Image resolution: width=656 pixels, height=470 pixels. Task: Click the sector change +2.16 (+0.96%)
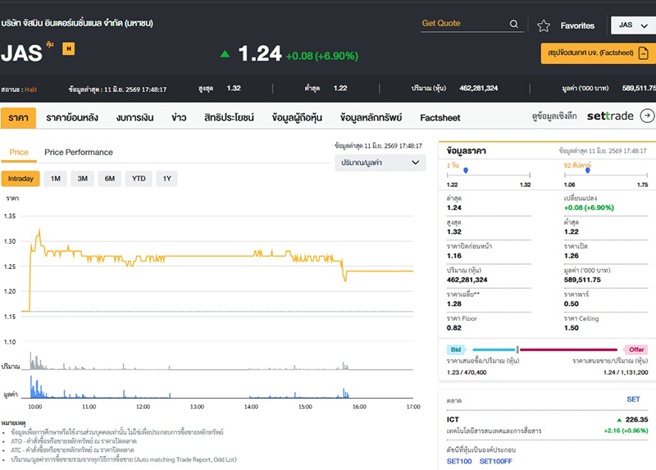pos(626,431)
